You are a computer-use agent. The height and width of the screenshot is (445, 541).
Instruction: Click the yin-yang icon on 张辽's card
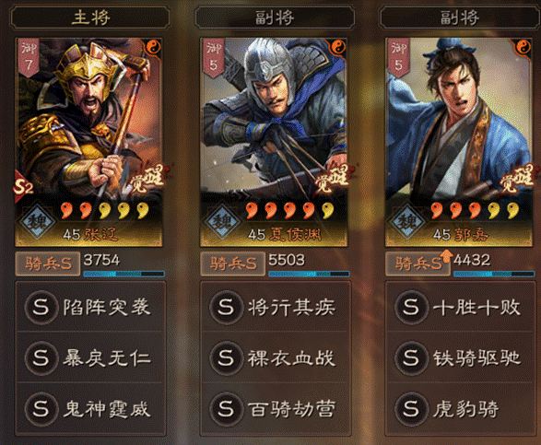153,47
